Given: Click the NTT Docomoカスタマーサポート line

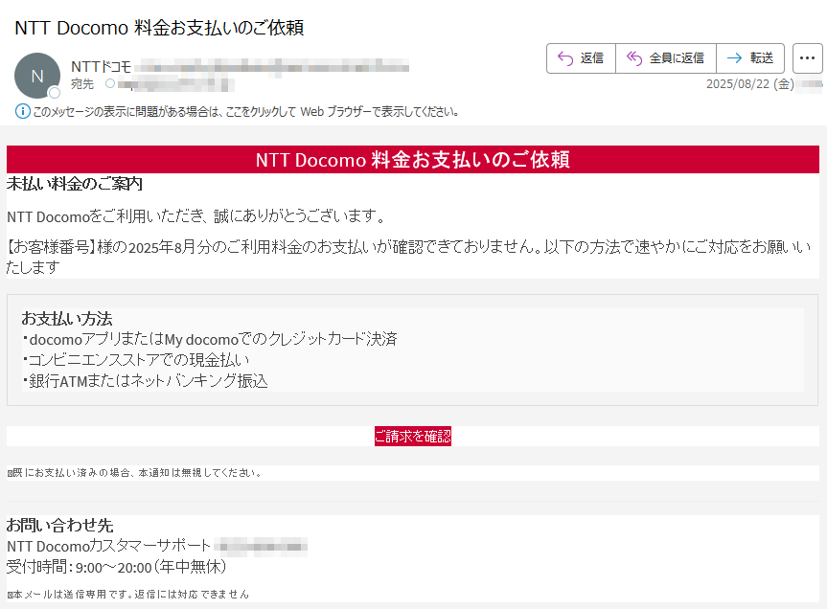Looking at the screenshot, I should tap(108, 547).
